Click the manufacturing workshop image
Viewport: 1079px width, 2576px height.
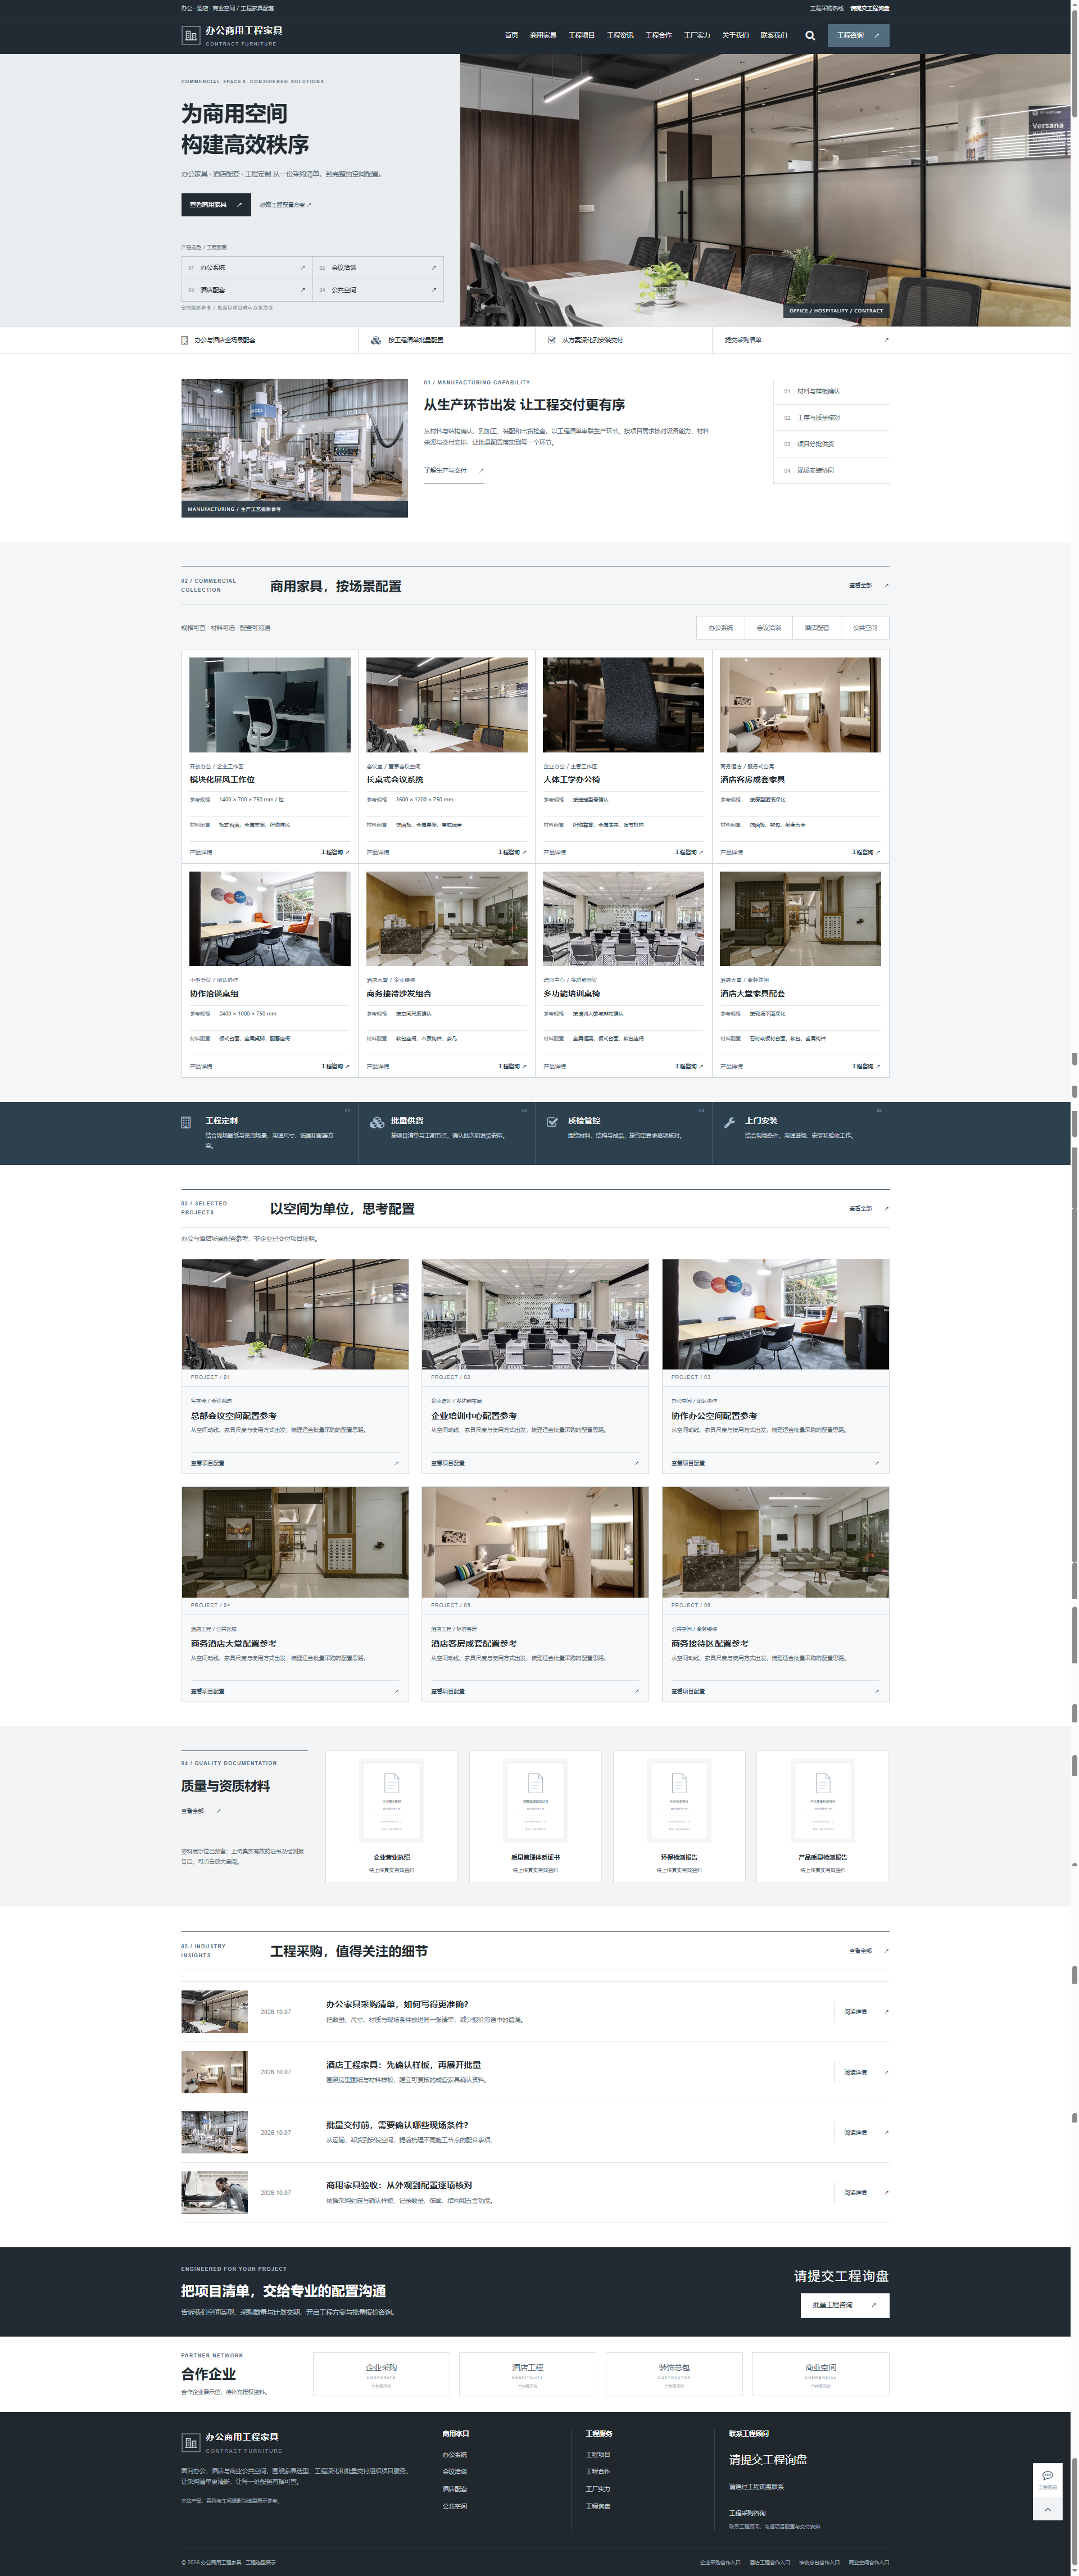[294, 448]
